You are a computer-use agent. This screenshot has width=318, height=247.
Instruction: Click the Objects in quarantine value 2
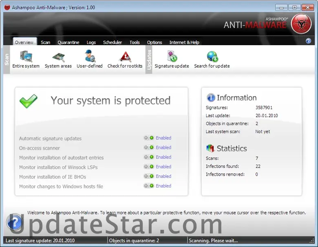257,123
